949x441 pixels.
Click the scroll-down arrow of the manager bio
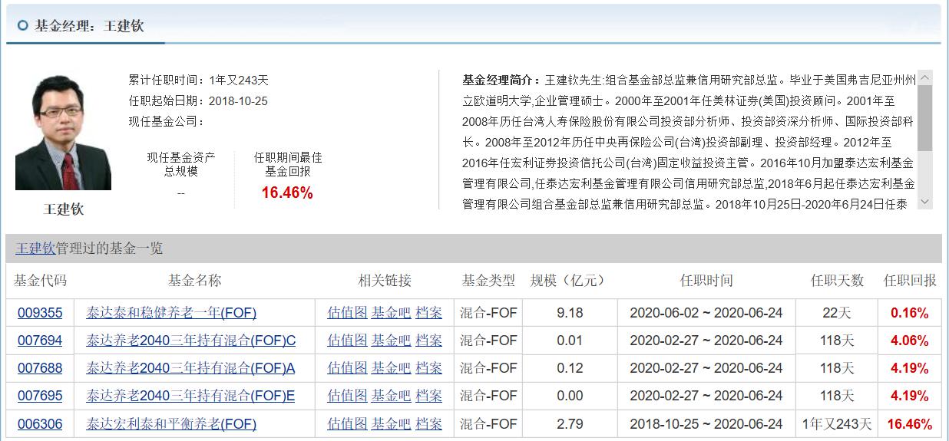(x=925, y=202)
